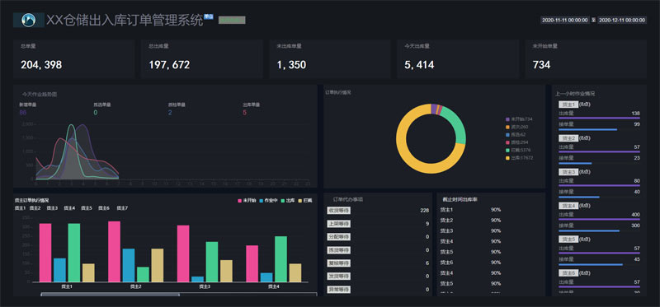Toggle green 出库 legend in bar chart
Viewport: 660px width, 307px height.
pos(288,201)
